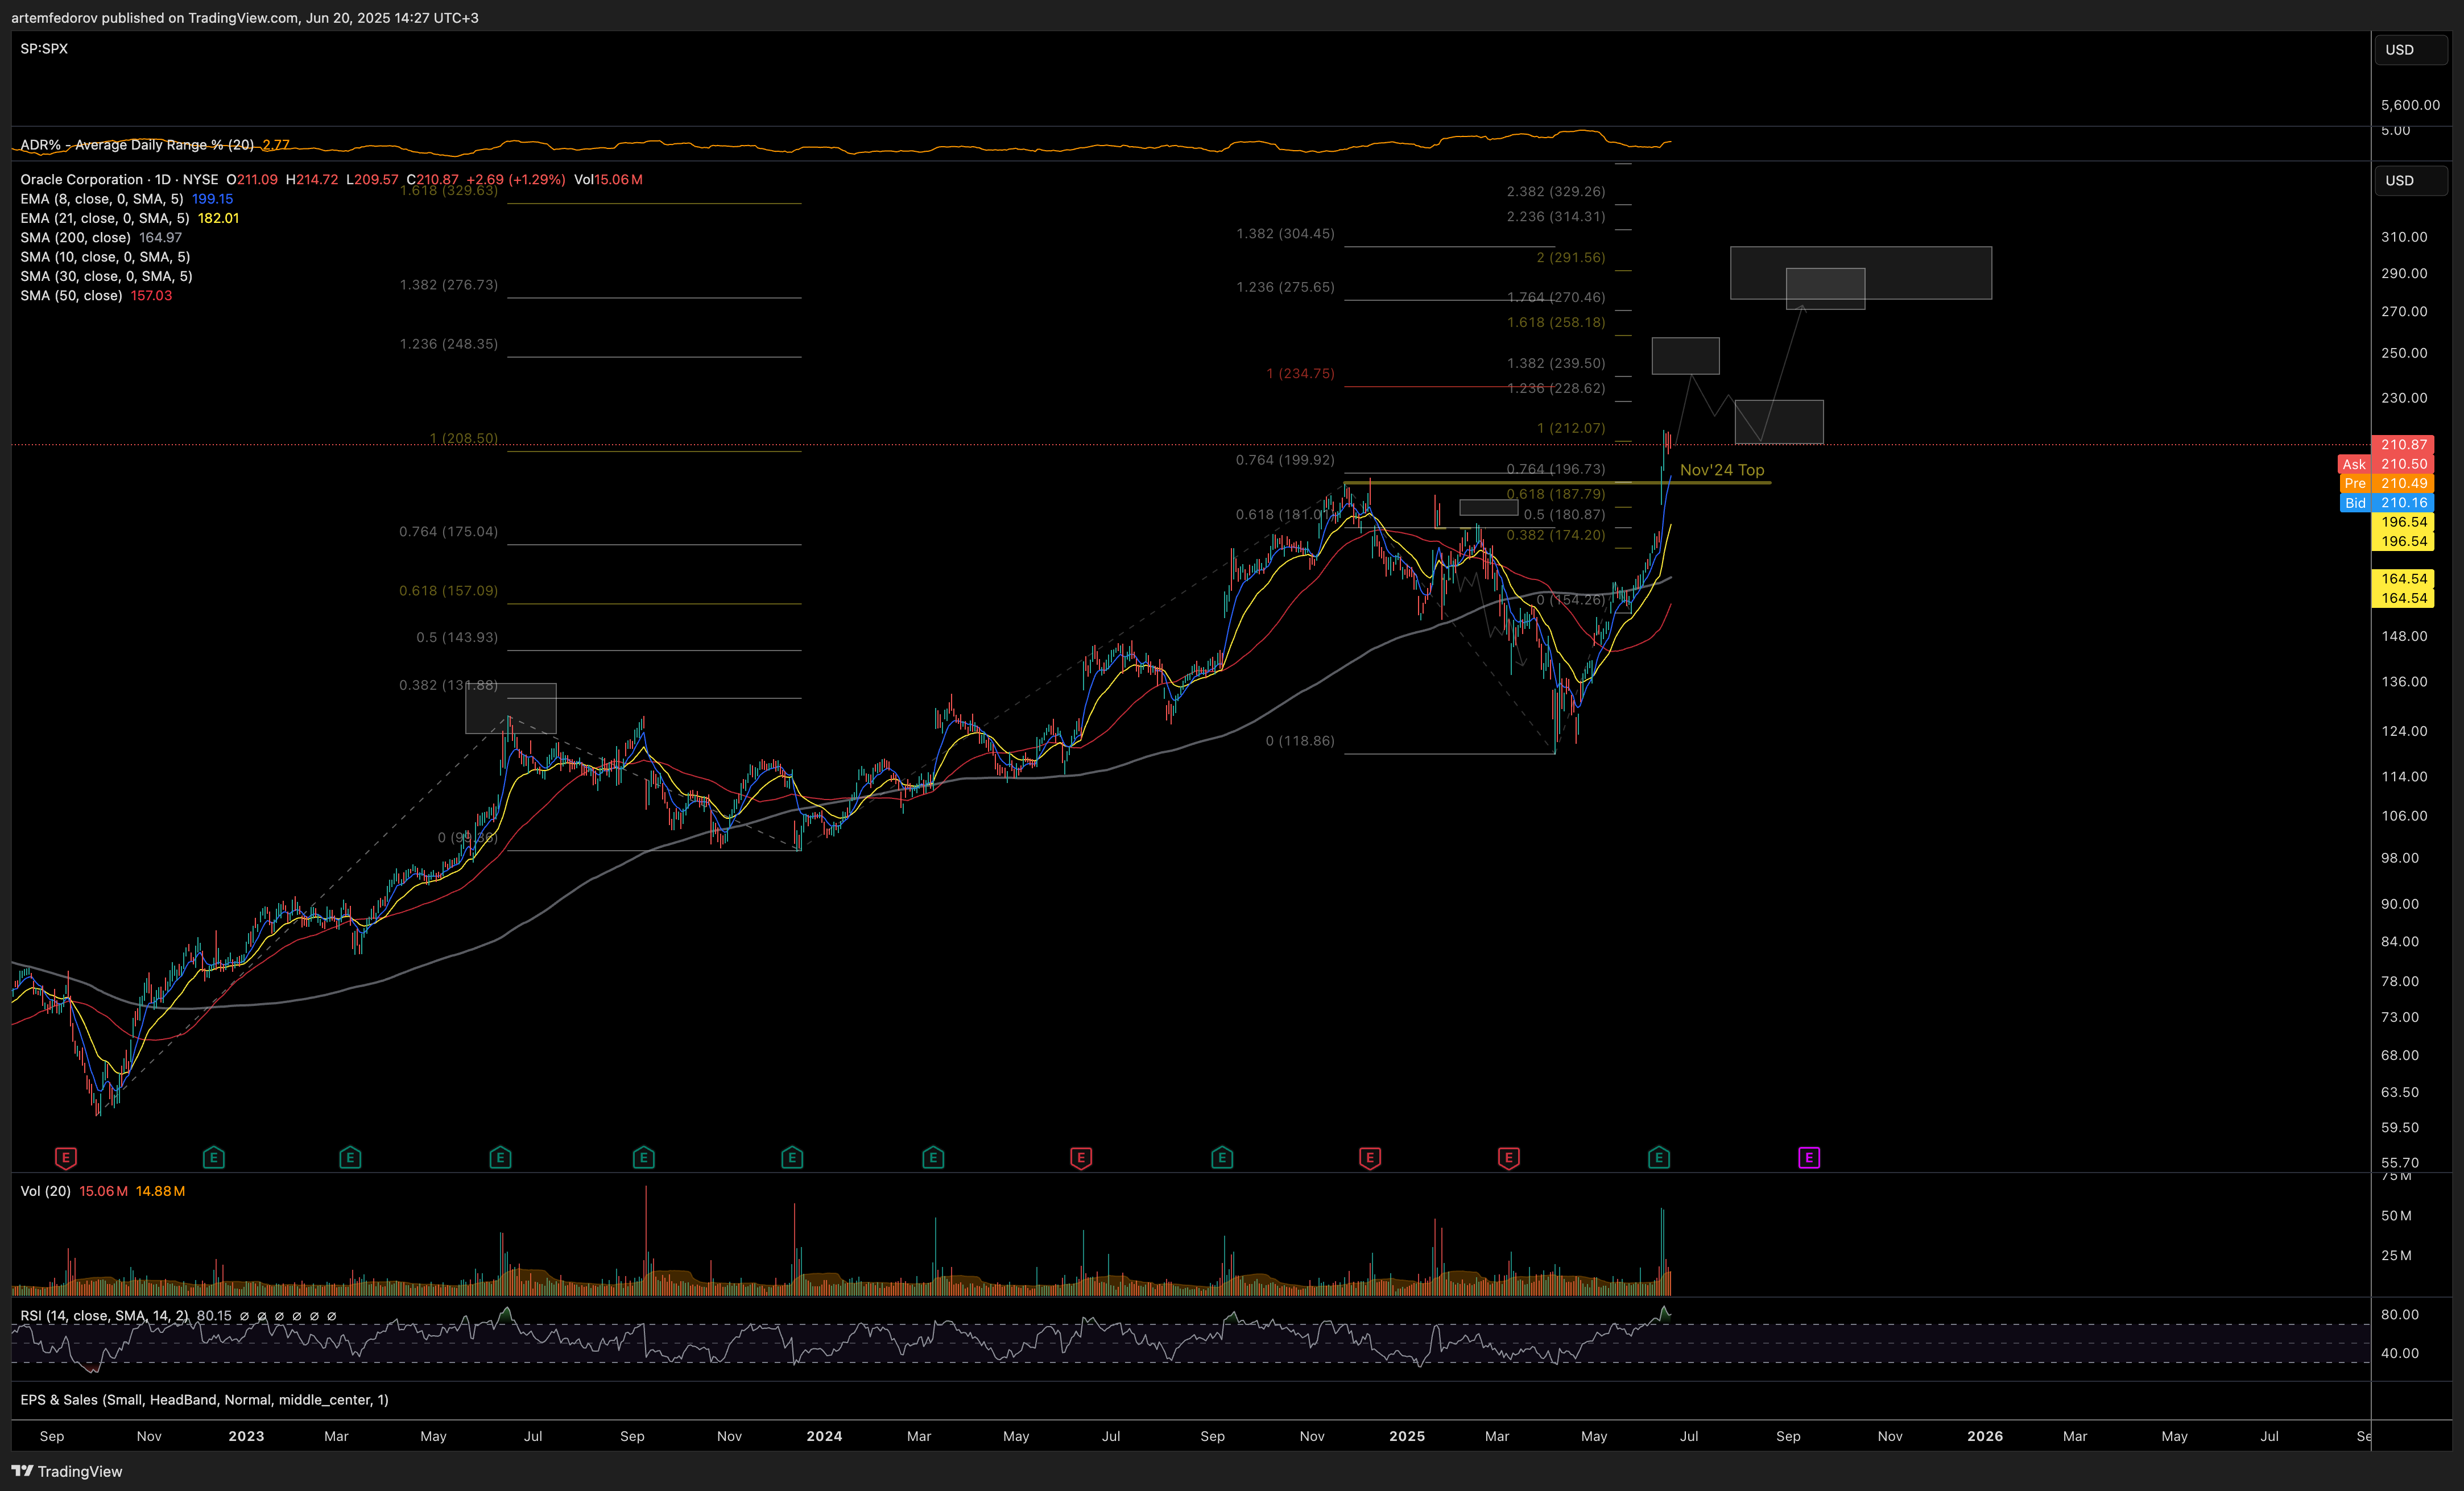The width and height of the screenshot is (2464, 1491).
Task: Open the purple upcoming earnings marker
Action: click(x=1809, y=1158)
